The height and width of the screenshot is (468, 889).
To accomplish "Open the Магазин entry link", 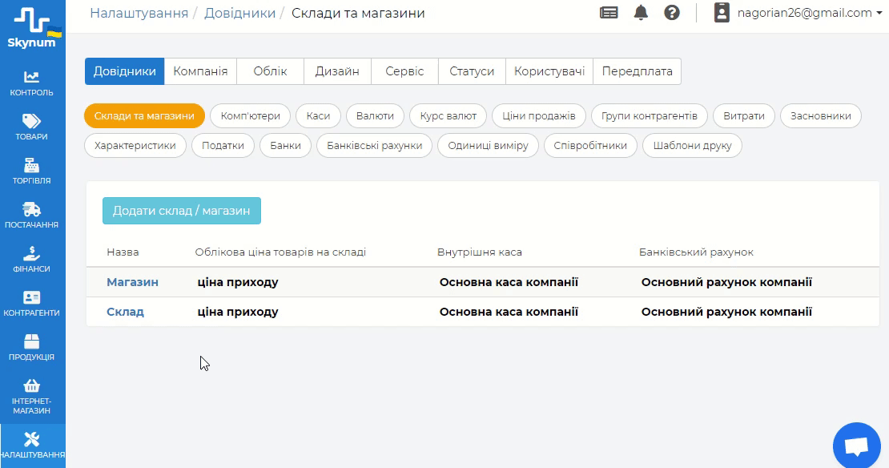I will pyautogui.click(x=132, y=282).
